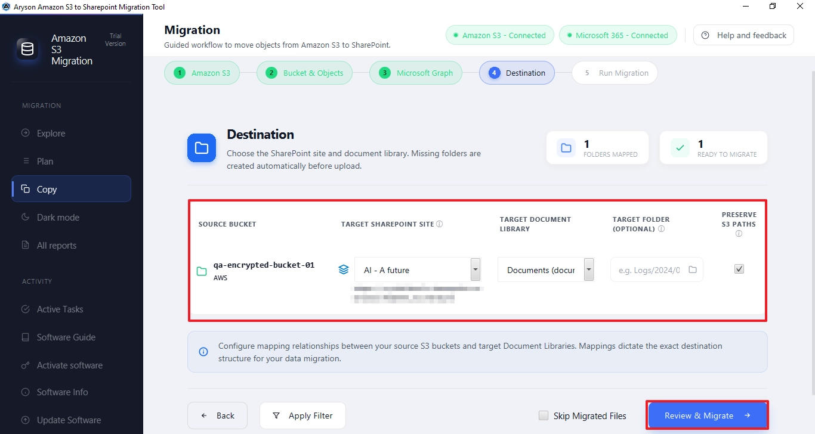Click the info icon under Preserve S3 Paths
Image resolution: width=815 pixels, height=434 pixels.
[739, 234]
